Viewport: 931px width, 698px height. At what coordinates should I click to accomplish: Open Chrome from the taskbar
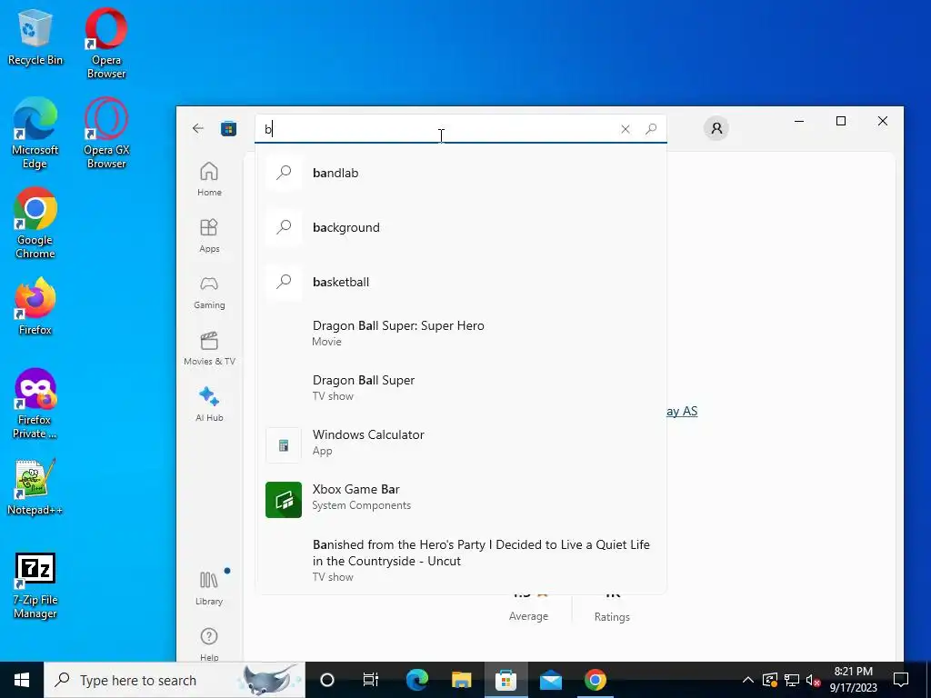pos(595,680)
